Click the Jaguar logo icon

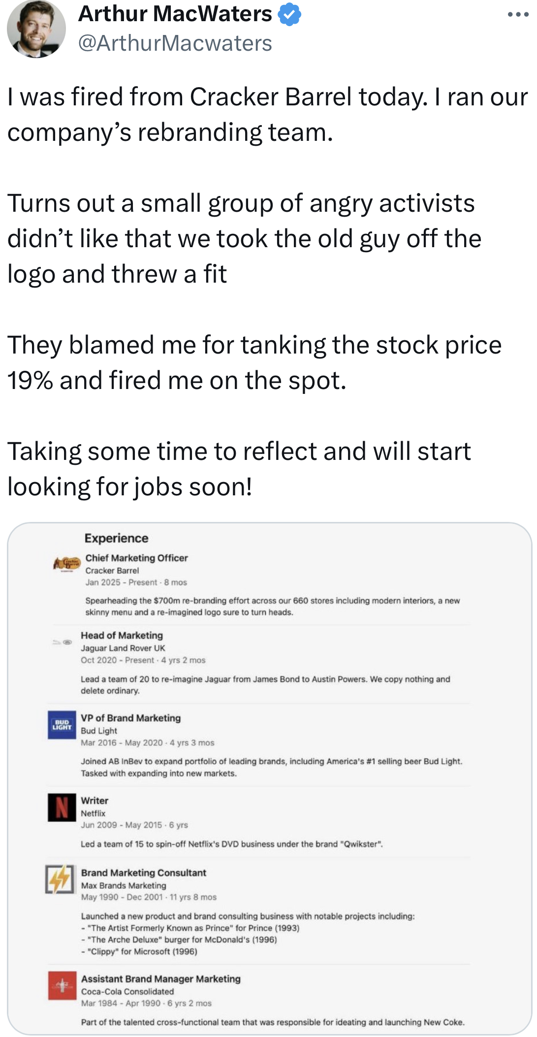(63, 642)
